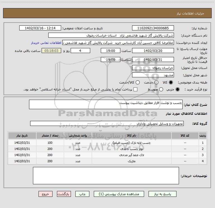Click the اطلاعات کالاهای مورد نیاز heading
Viewport: 215px width, 208px height.
click(186, 114)
